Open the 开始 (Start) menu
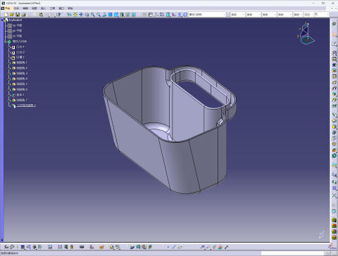Image resolution: width=338 pixels, height=256 pixels. click(8, 8)
